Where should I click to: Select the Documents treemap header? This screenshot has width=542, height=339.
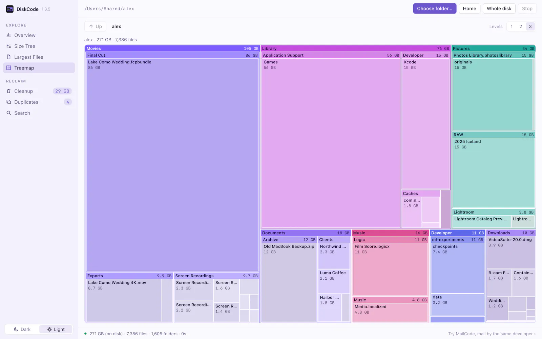pyautogui.click(x=306, y=233)
